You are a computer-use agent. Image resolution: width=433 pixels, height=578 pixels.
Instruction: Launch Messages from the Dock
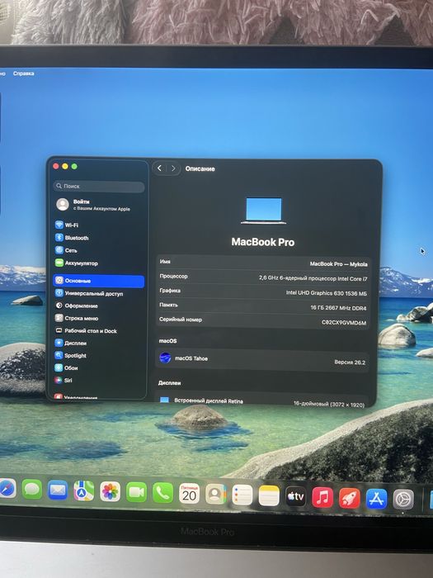pos(32,490)
